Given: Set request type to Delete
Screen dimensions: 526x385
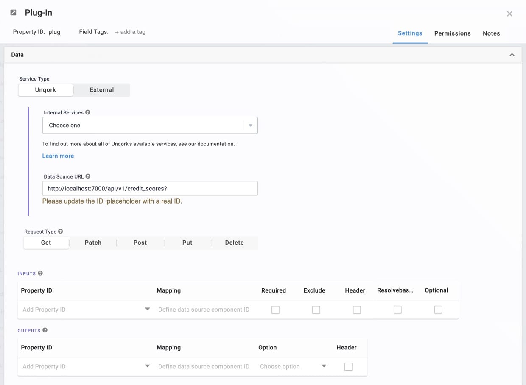Looking at the screenshot, I should pos(234,243).
